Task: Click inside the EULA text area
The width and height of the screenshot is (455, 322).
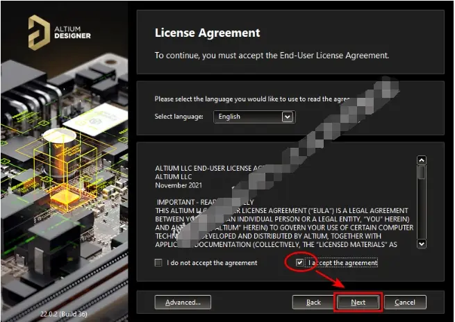Action: pos(284,206)
